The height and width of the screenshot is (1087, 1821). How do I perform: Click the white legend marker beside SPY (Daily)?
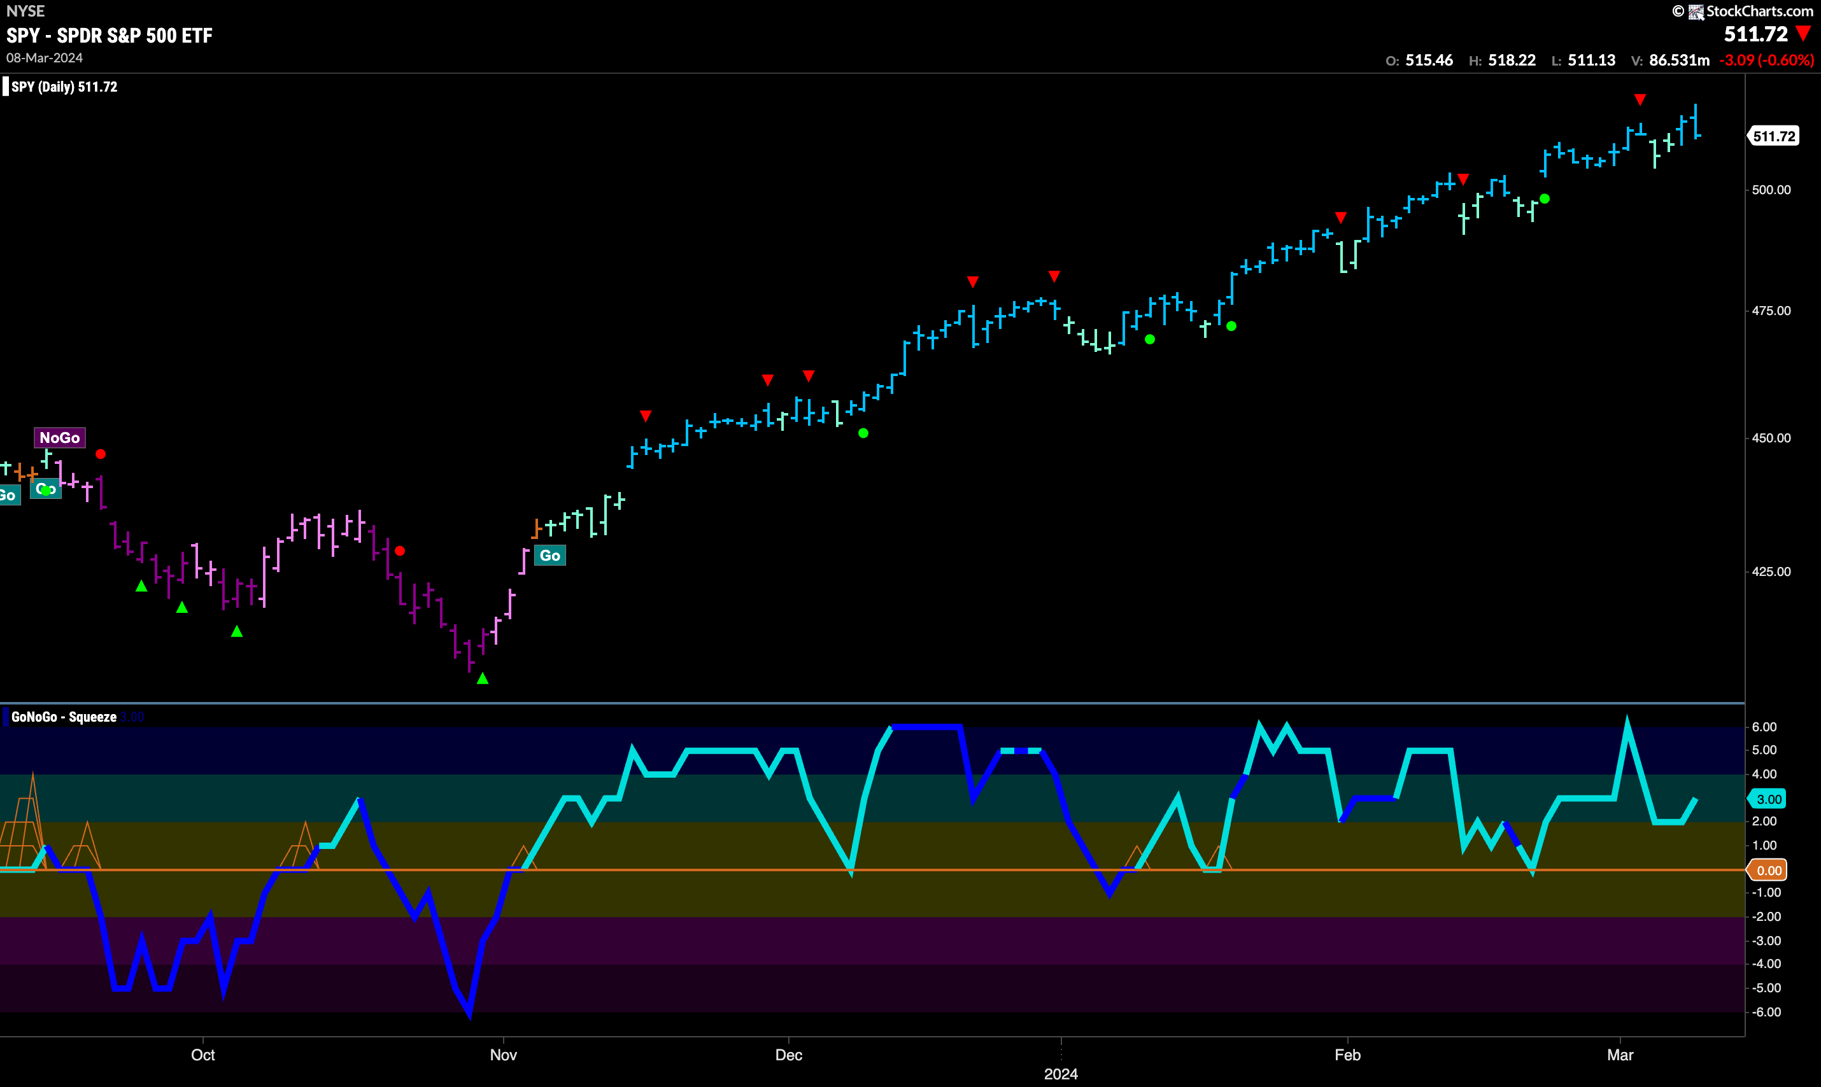point(6,87)
